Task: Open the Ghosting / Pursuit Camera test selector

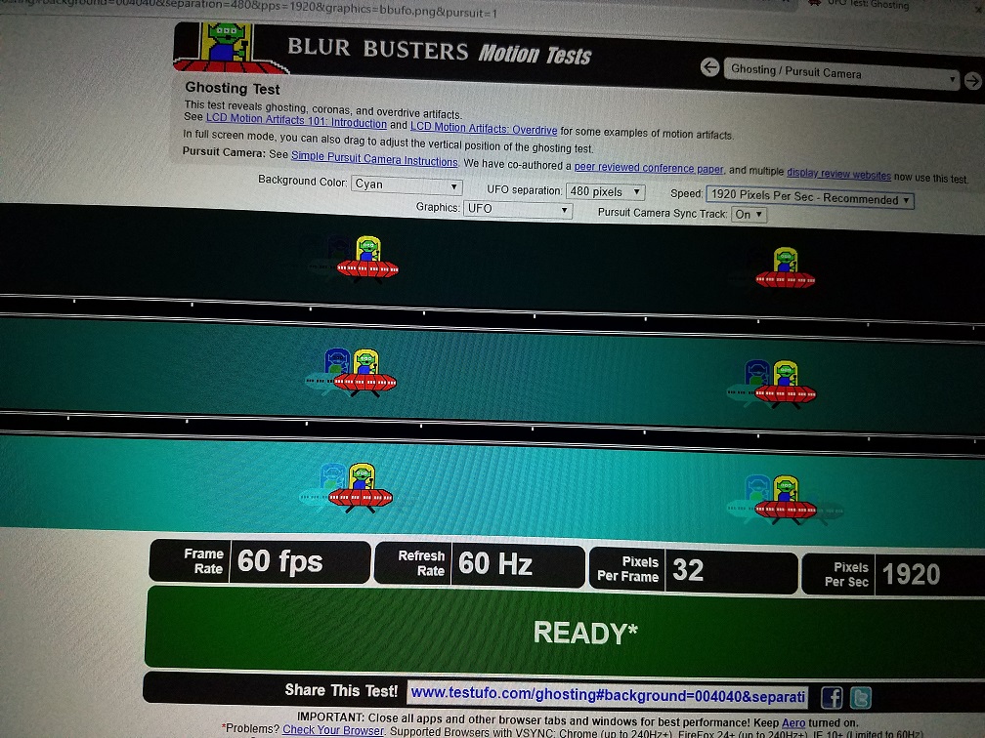Action: [x=841, y=73]
